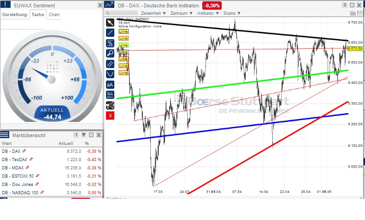
Task: Click the 1 counter button in Marktübersicht
Action: [76, 135]
